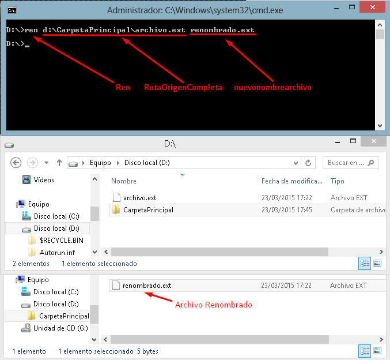Open recent locations dropdown arrow
This screenshot has height=360, width=390.
tap(46, 163)
